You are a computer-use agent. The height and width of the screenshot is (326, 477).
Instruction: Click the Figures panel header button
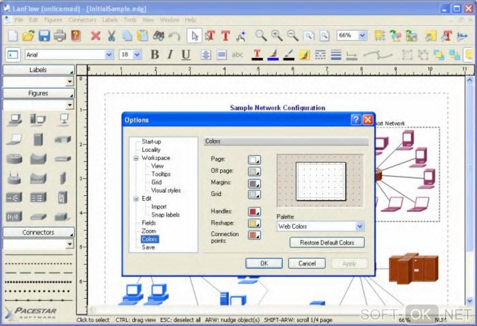click(x=38, y=93)
